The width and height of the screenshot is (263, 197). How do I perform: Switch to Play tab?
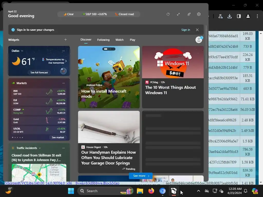(x=132, y=40)
